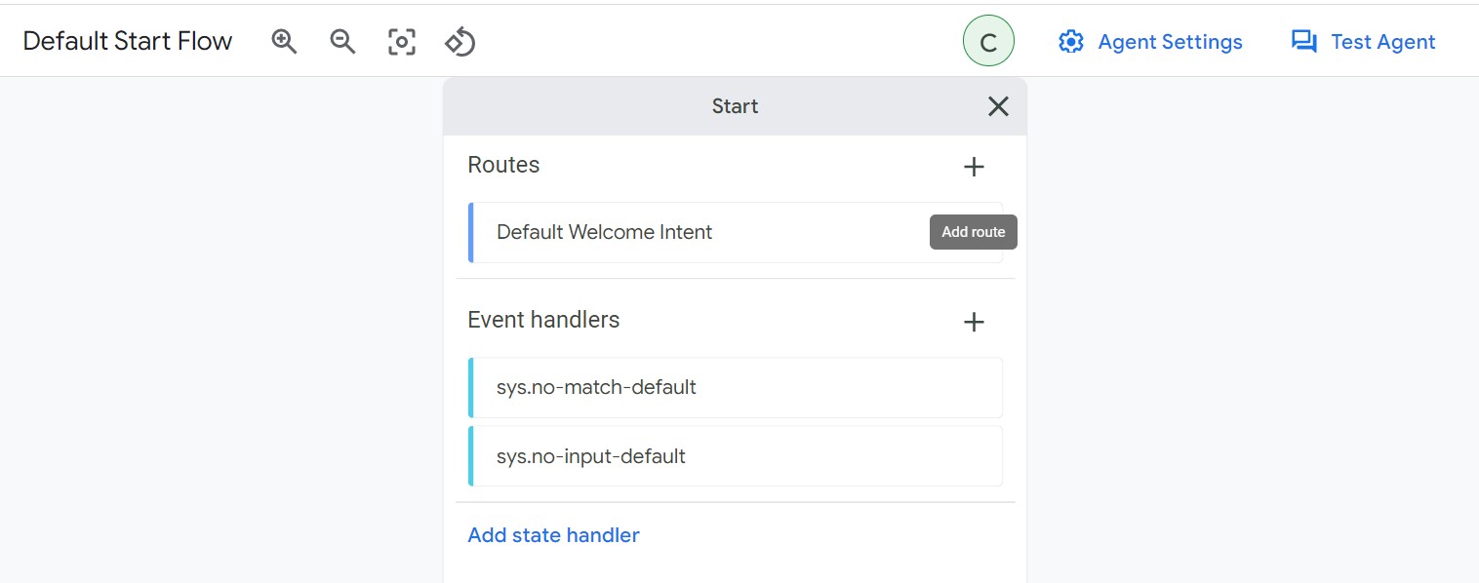Close the Start page panel
The image size is (1479, 583).
point(998,106)
